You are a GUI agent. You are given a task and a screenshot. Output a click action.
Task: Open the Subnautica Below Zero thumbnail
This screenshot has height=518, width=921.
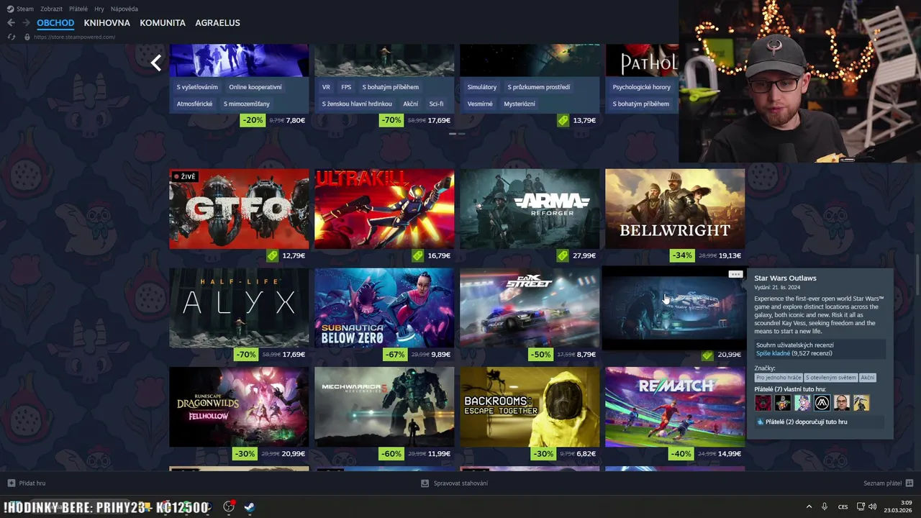(x=384, y=308)
